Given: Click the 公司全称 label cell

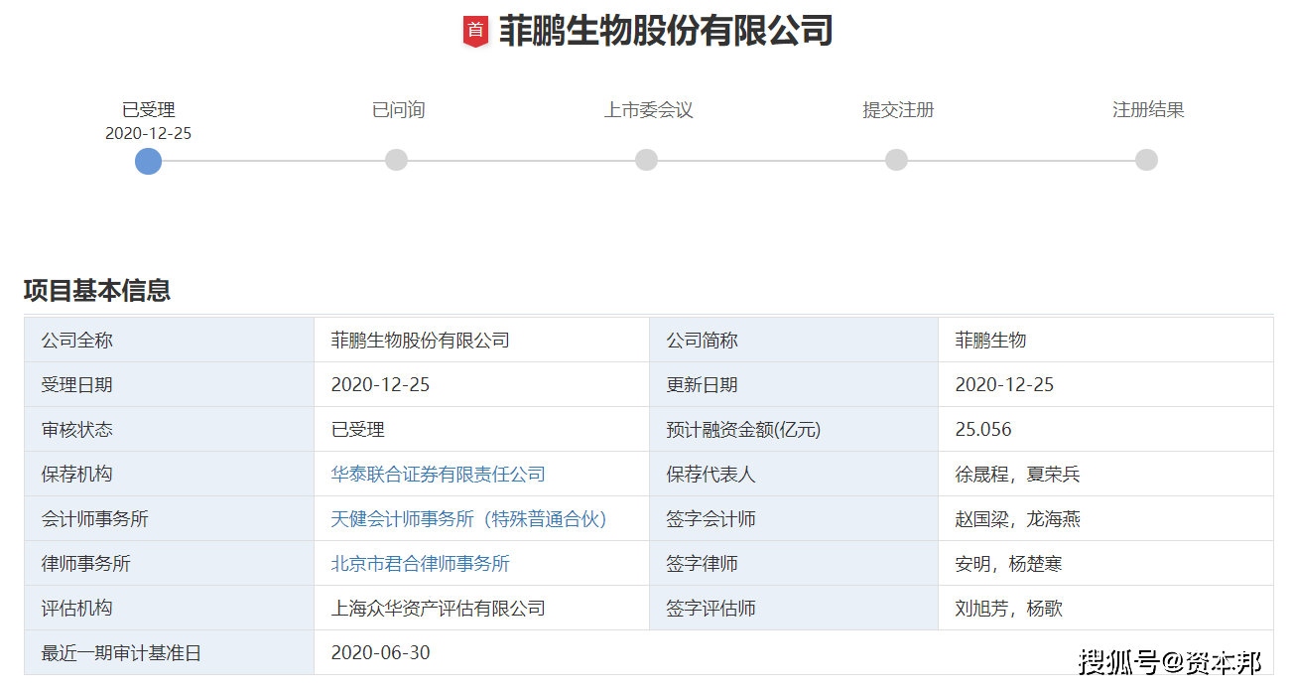Looking at the screenshot, I should point(170,340).
